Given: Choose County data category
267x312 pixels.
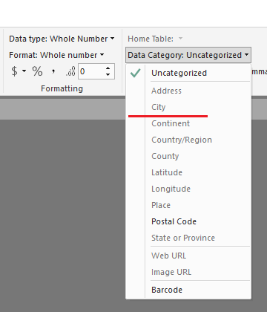Looking at the screenshot, I should [x=188, y=156].
